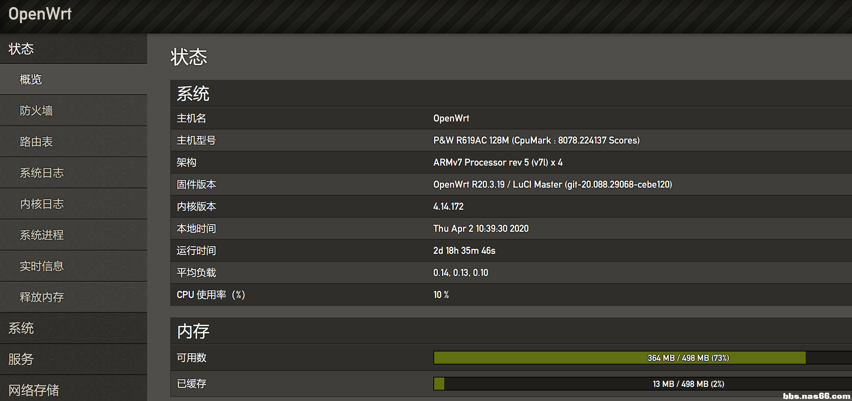Click the 已缓存 cached memory bar

[642, 384]
